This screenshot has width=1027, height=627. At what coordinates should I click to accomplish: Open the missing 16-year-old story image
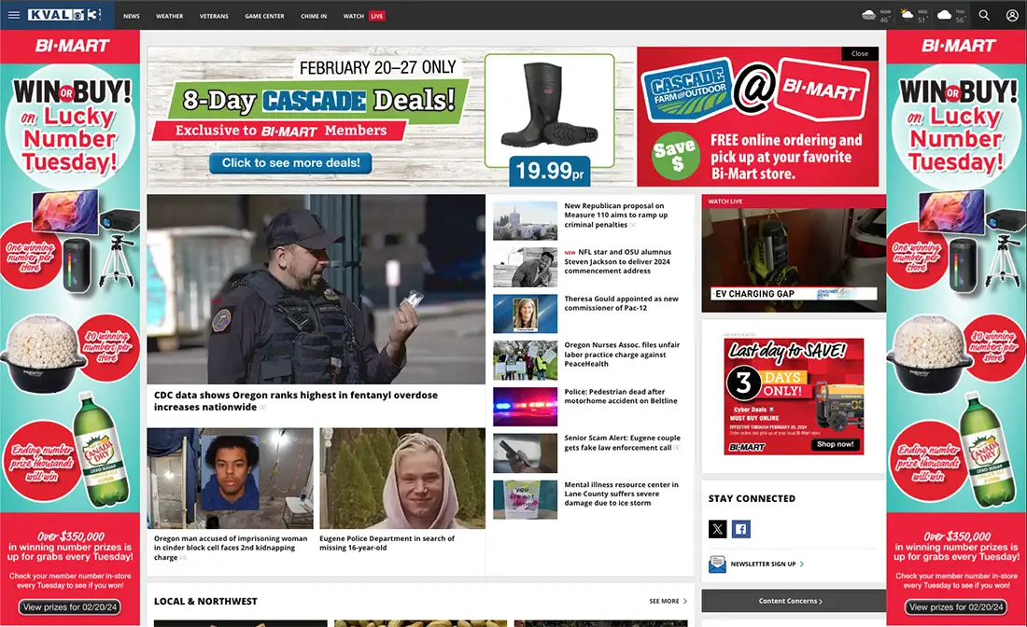[x=402, y=479]
